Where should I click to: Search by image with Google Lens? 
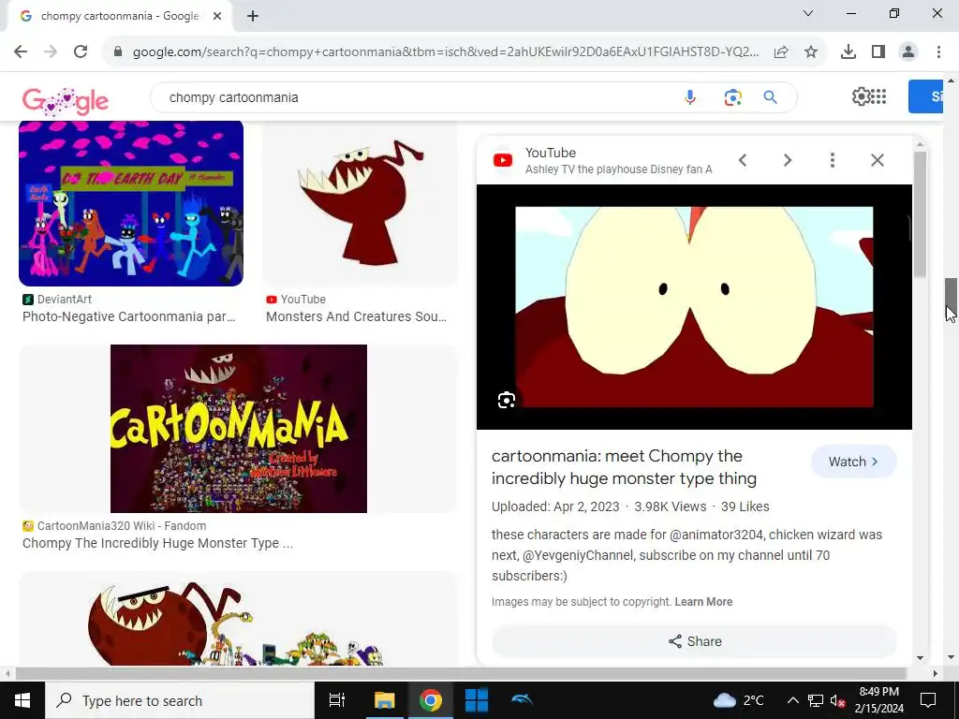(x=732, y=97)
